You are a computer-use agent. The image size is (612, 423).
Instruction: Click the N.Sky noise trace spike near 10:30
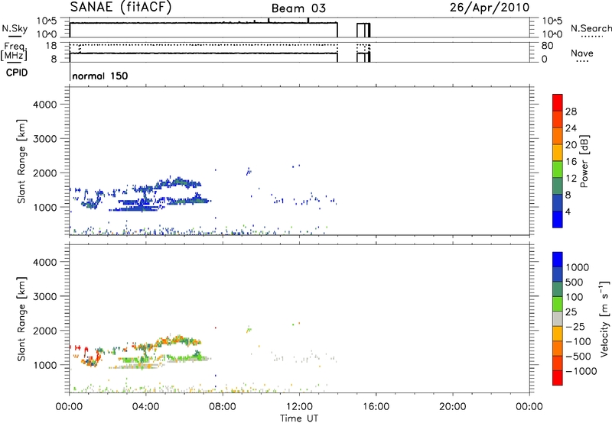[269, 21]
